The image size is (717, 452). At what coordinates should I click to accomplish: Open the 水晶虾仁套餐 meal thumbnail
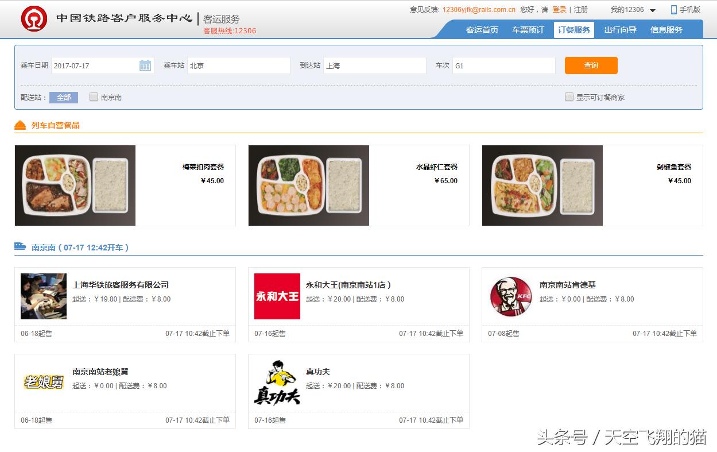(309, 186)
